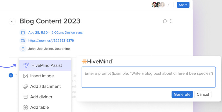Screen dimensions: 222x112
Task: Open the zoom.us meeting link
Action: coord(51,40)
